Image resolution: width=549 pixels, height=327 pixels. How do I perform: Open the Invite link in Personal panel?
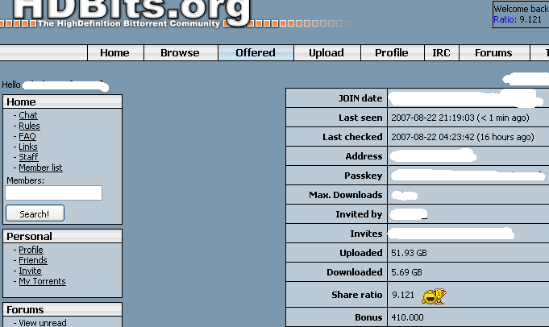point(30,271)
